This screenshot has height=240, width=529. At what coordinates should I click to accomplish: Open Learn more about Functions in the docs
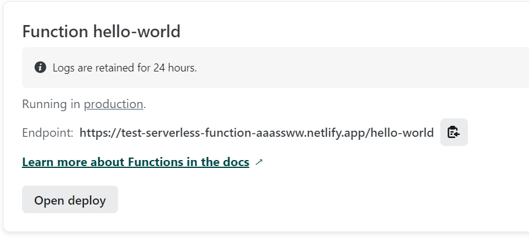point(136,162)
